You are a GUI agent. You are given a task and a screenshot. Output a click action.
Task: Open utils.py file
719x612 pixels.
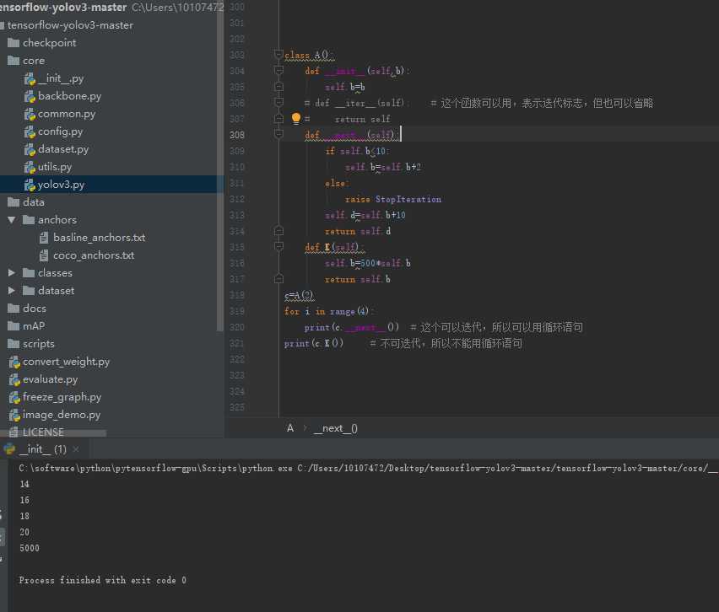pos(55,167)
